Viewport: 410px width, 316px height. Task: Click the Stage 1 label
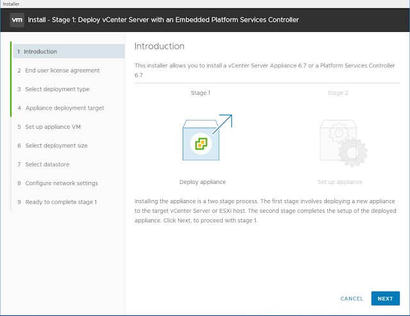[x=201, y=93]
